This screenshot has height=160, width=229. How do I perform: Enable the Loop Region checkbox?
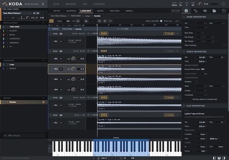pyautogui.click(x=197, y=82)
